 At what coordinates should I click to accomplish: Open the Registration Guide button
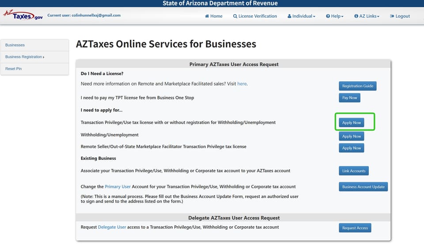pyautogui.click(x=357, y=86)
